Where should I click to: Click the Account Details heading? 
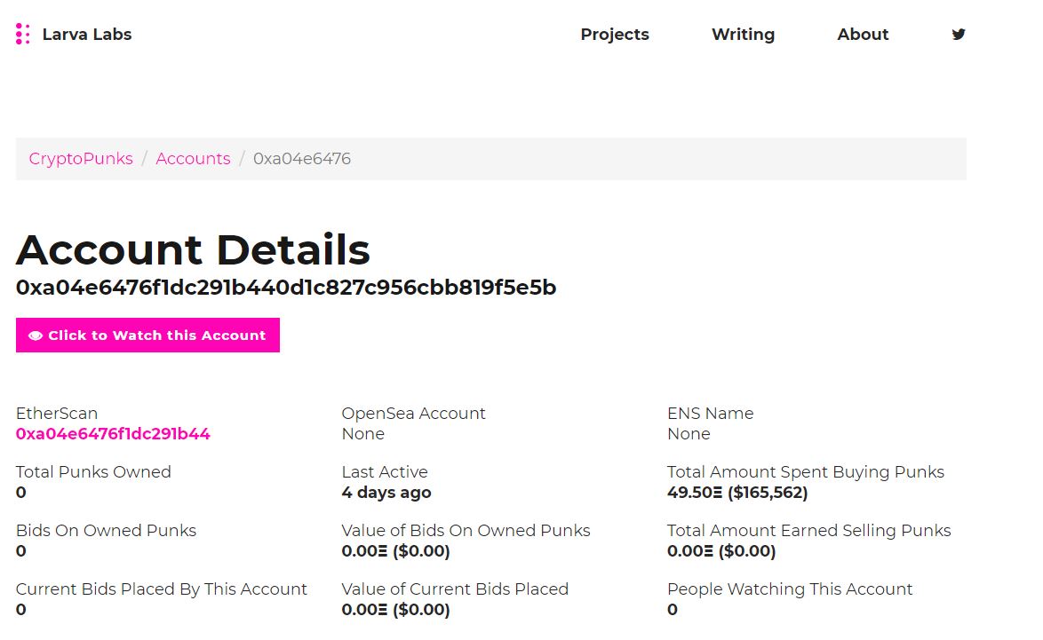click(x=193, y=249)
